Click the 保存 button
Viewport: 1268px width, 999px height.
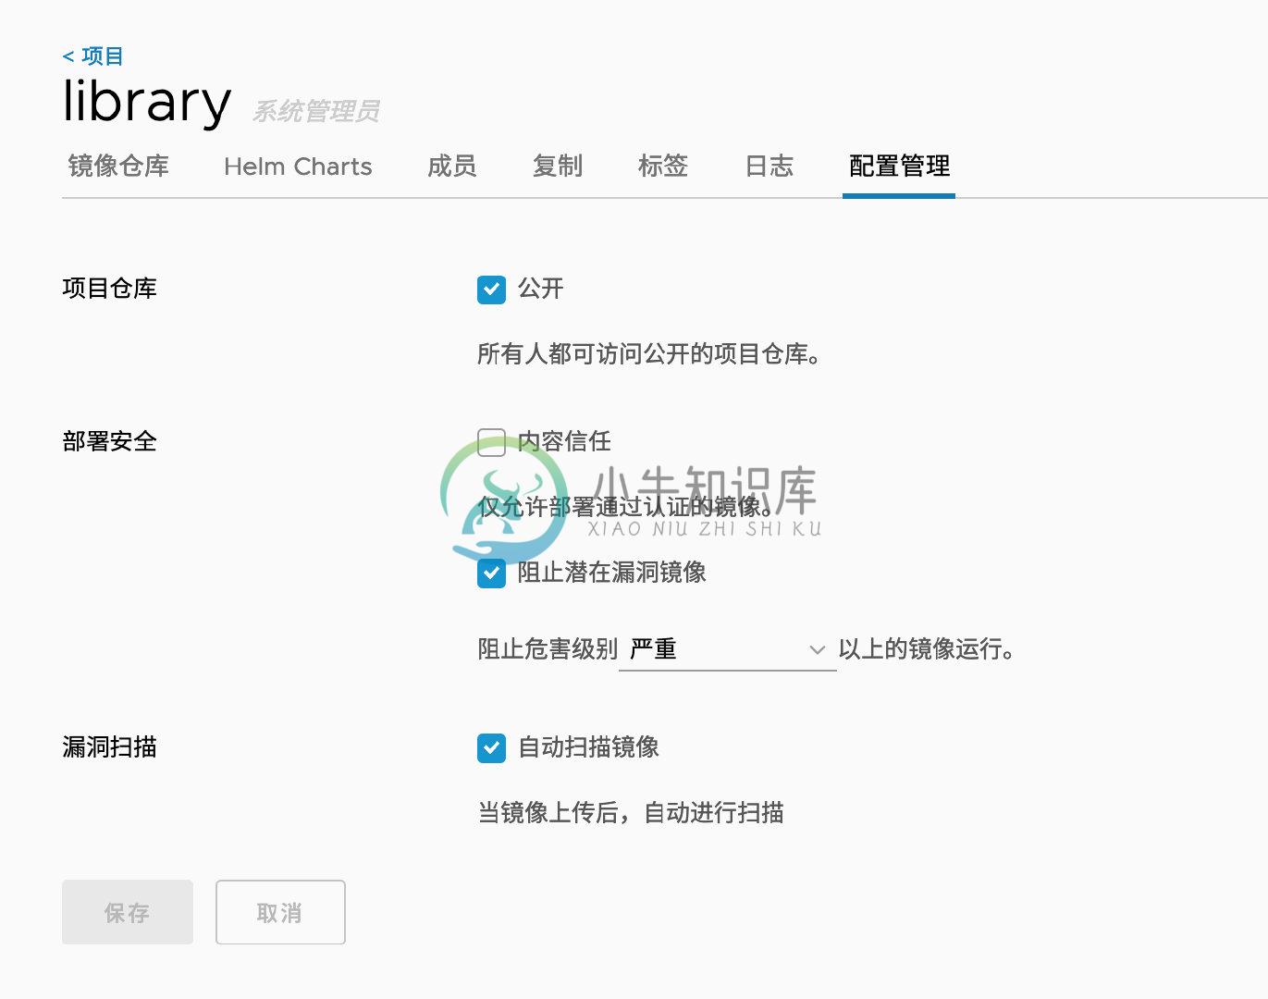coord(128,912)
